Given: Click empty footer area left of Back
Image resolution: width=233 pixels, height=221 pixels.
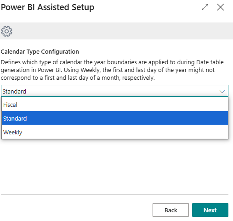Looking at the screenshot, I should (x=77, y=210).
